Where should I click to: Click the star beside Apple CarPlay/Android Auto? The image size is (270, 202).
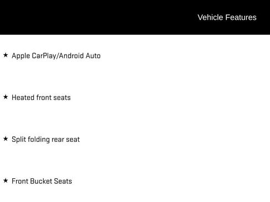click(6, 55)
